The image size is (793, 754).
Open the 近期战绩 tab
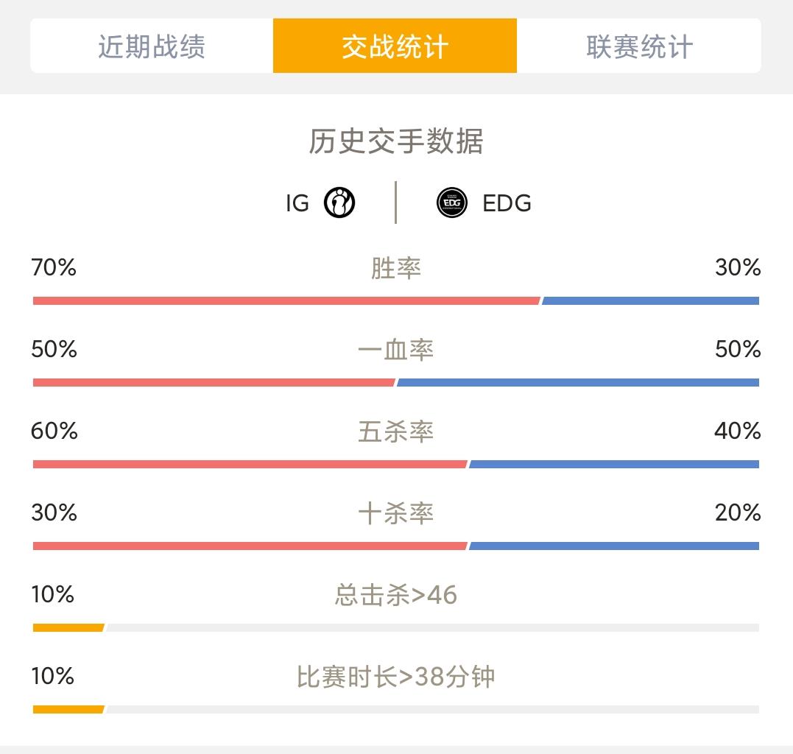tap(152, 46)
